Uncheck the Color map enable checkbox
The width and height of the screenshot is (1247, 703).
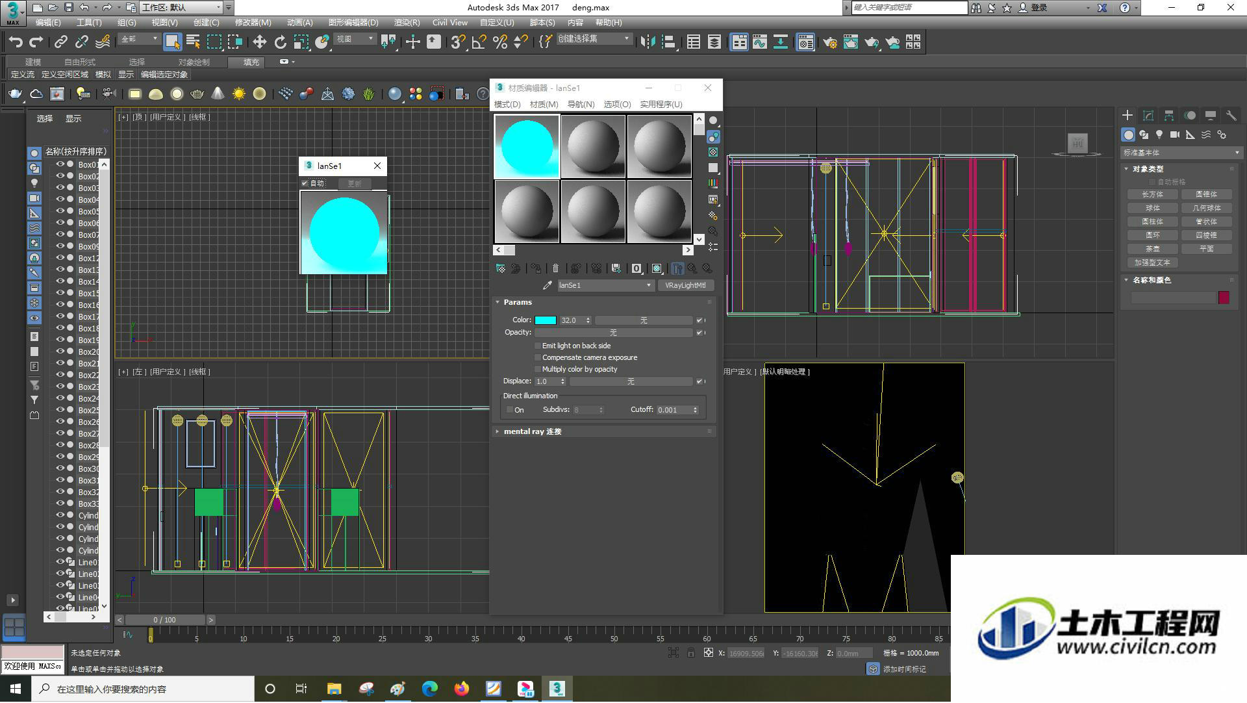tap(699, 320)
